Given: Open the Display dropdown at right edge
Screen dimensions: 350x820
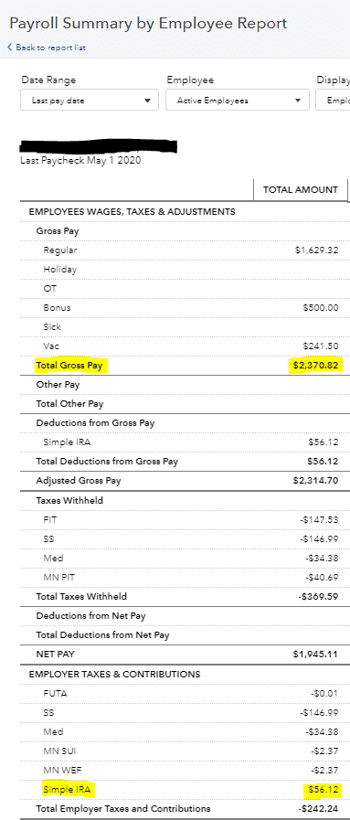Looking at the screenshot, I should pyautogui.click(x=333, y=101).
